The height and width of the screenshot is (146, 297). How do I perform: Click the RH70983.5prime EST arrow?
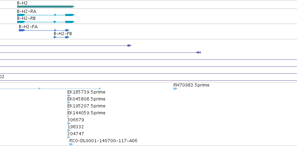[x=176, y=89]
